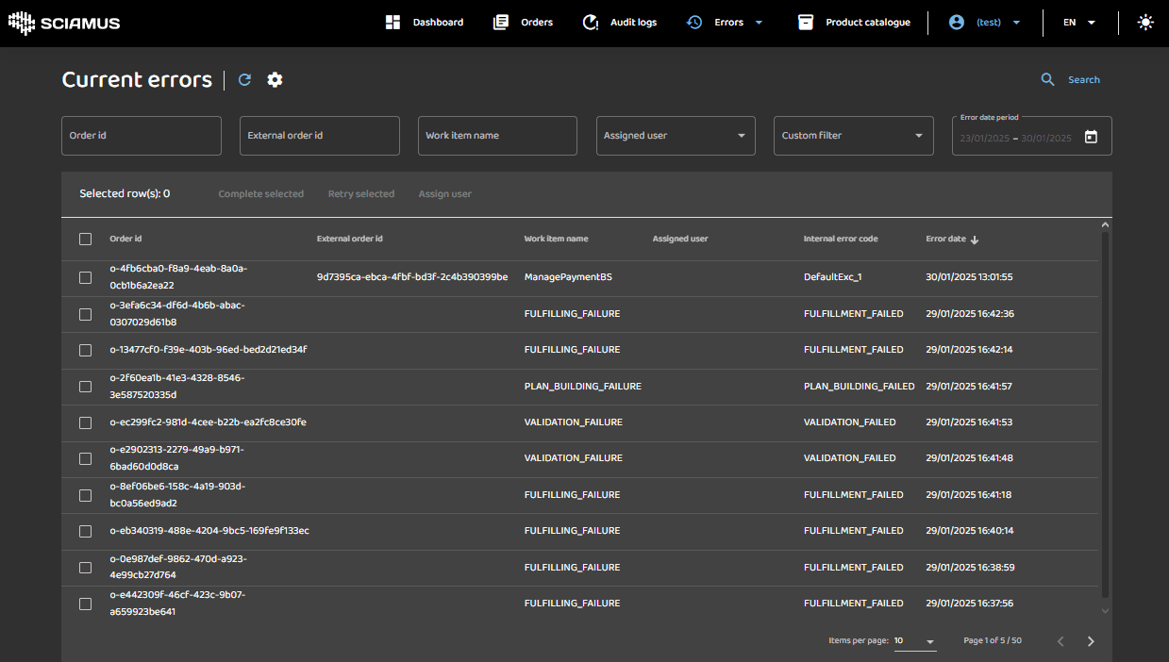
Task: Click the Sciamus logo
Action: [64, 23]
